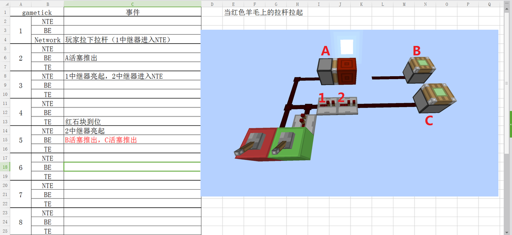This screenshot has width=512, height=235.
Task: Click the TE cell in row 7
Action: click(x=48, y=67)
